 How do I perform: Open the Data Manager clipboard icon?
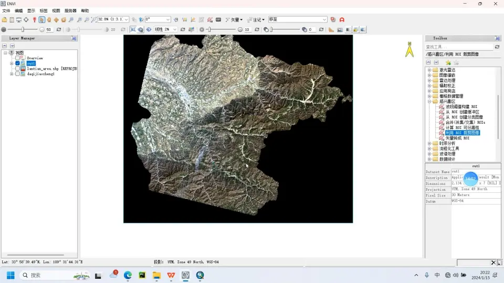click(12, 19)
